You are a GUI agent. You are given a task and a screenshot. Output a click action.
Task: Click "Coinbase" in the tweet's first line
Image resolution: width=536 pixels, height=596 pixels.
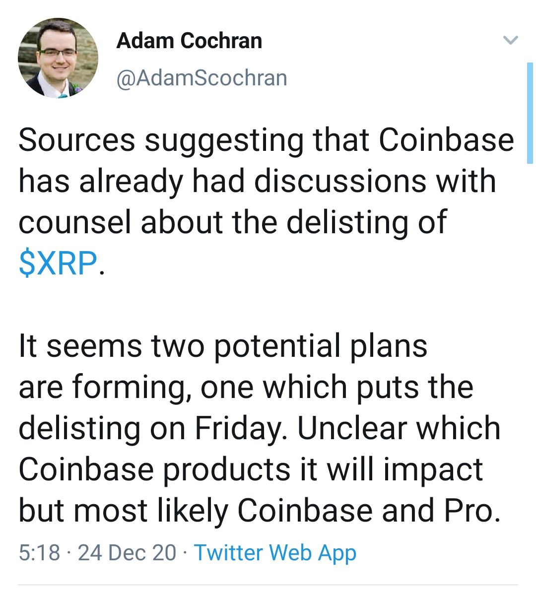tap(446, 140)
